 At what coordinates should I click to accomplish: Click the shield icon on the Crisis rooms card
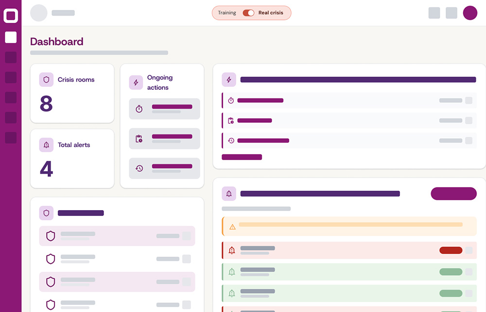(47, 80)
